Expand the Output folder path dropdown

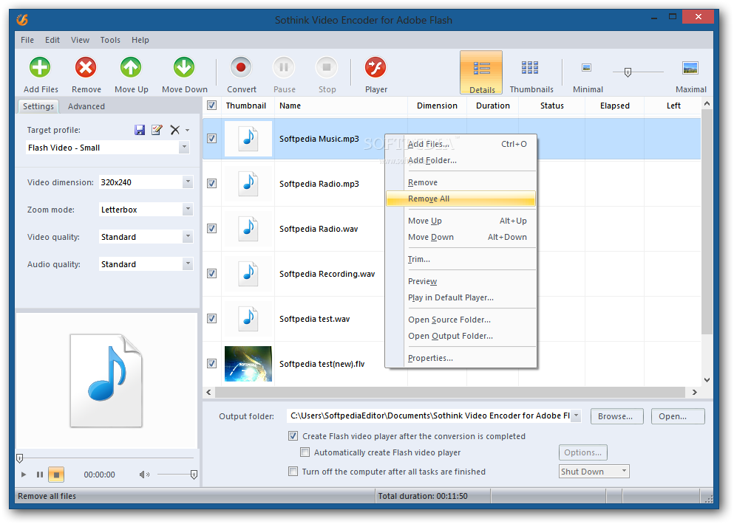577,416
